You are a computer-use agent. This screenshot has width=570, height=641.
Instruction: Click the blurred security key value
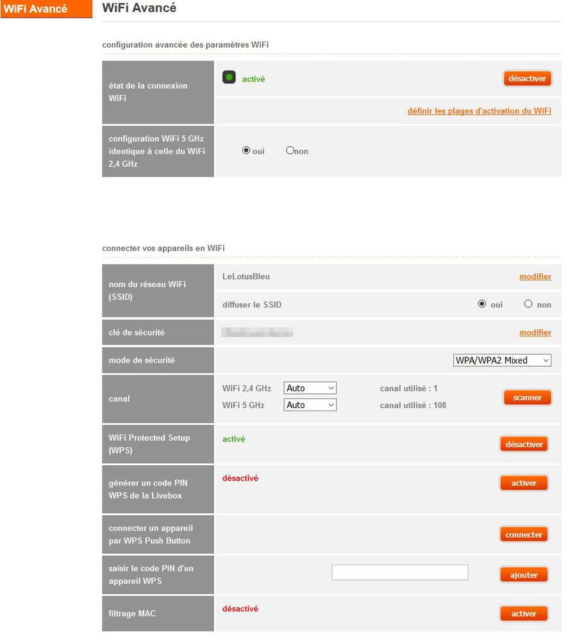(257, 332)
